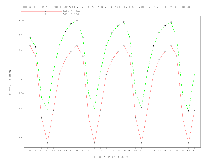Click the x-axis tick label 12

54,151
